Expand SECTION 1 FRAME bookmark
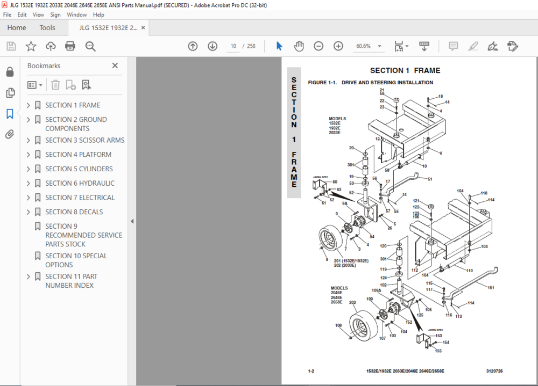This screenshot has width=538, height=386. [29, 105]
